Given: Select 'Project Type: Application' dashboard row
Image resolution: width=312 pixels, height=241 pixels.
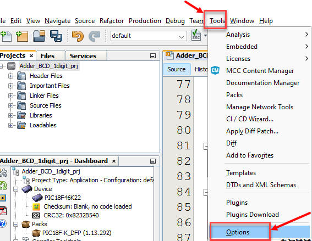Looking at the screenshot, I should coord(92,180).
